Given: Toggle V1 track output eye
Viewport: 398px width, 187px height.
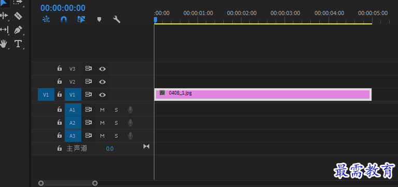Looking at the screenshot, I should click(x=102, y=95).
